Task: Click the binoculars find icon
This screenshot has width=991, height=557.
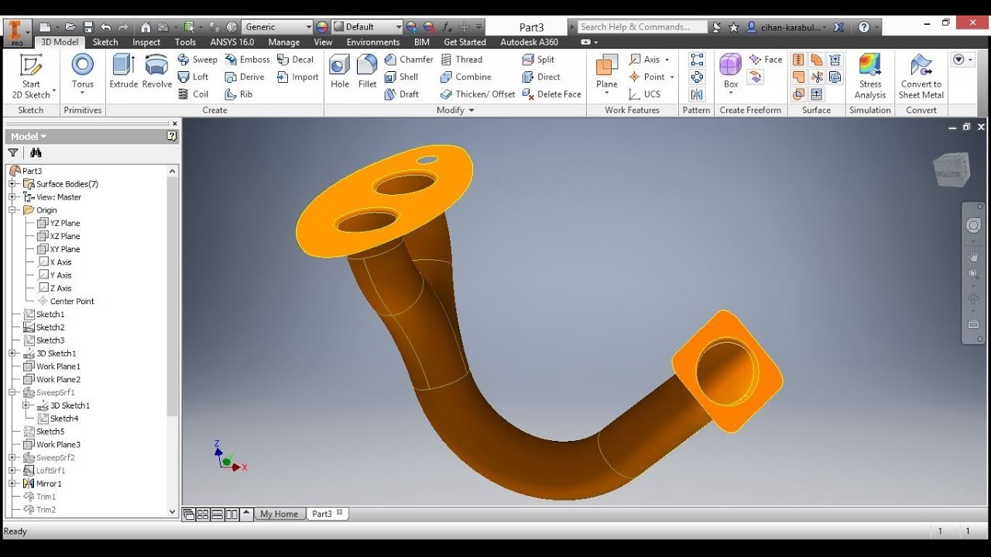Action: (36, 153)
